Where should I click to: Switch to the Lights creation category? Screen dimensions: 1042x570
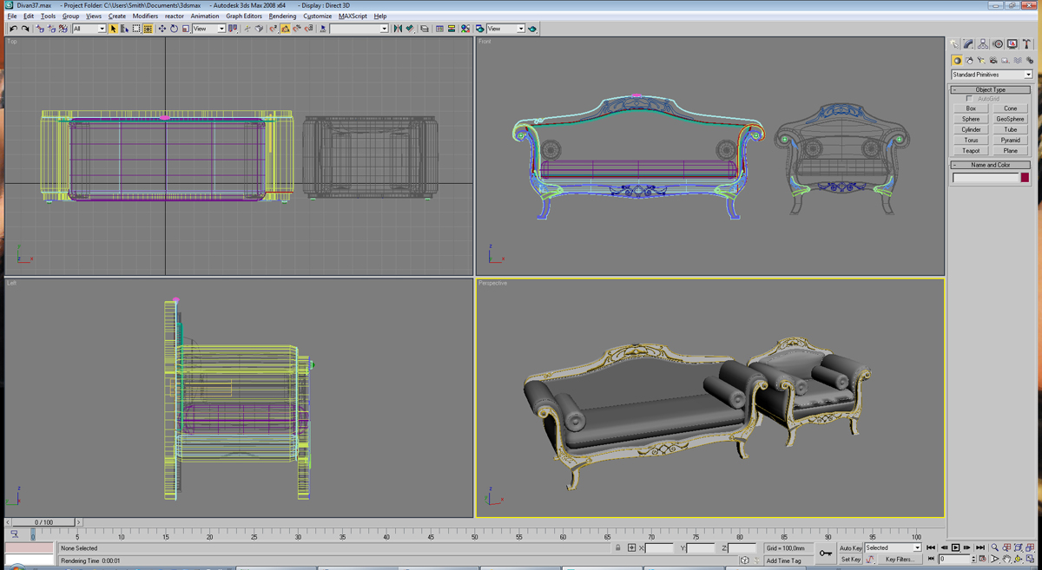[x=981, y=61]
